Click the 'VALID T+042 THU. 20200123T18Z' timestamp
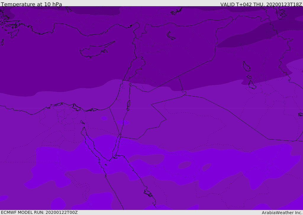 (x=261, y=4)
